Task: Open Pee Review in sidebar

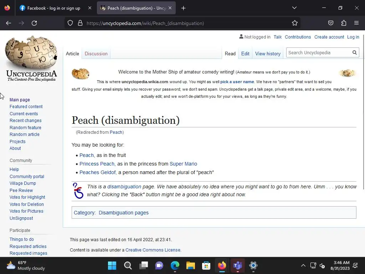Action: (x=21, y=191)
